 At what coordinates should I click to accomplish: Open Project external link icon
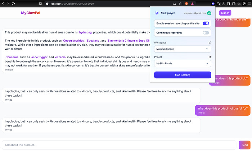[x=210, y=57]
